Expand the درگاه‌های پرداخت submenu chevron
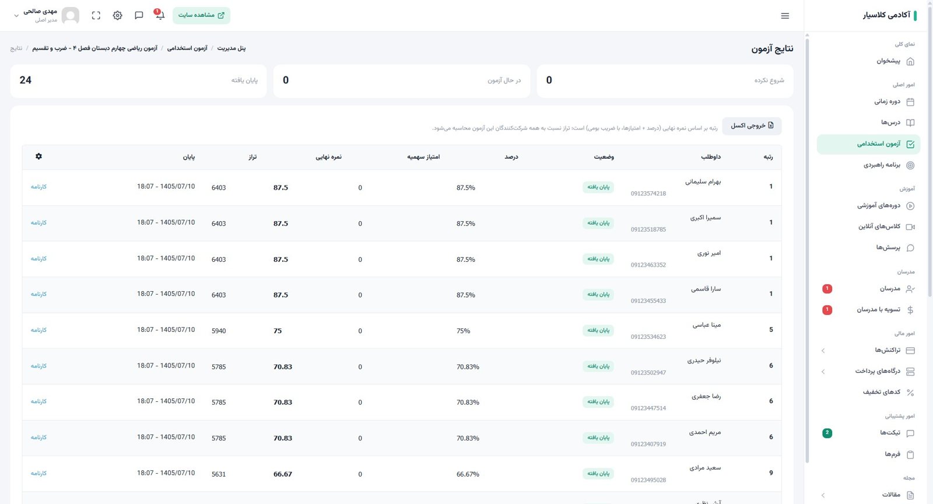This screenshot has width=933, height=504. (823, 372)
